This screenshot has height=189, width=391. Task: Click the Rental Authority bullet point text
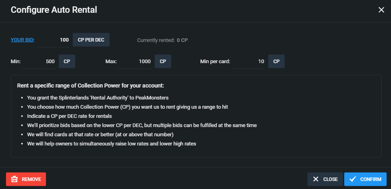coord(99,97)
